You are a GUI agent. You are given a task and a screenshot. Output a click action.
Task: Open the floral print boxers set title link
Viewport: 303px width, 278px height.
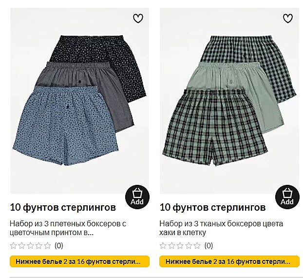[68, 228]
